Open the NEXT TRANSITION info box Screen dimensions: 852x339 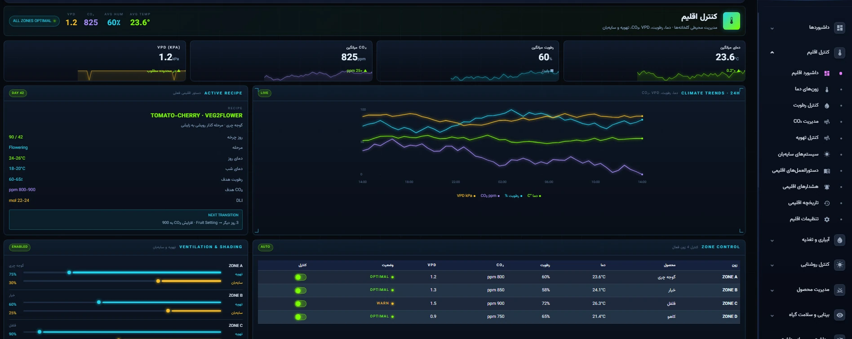(x=126, y=219)
